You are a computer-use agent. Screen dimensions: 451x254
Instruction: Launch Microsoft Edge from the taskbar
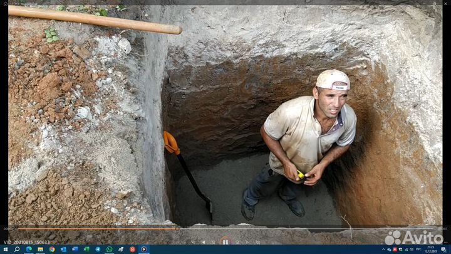(x=29, y=250)
